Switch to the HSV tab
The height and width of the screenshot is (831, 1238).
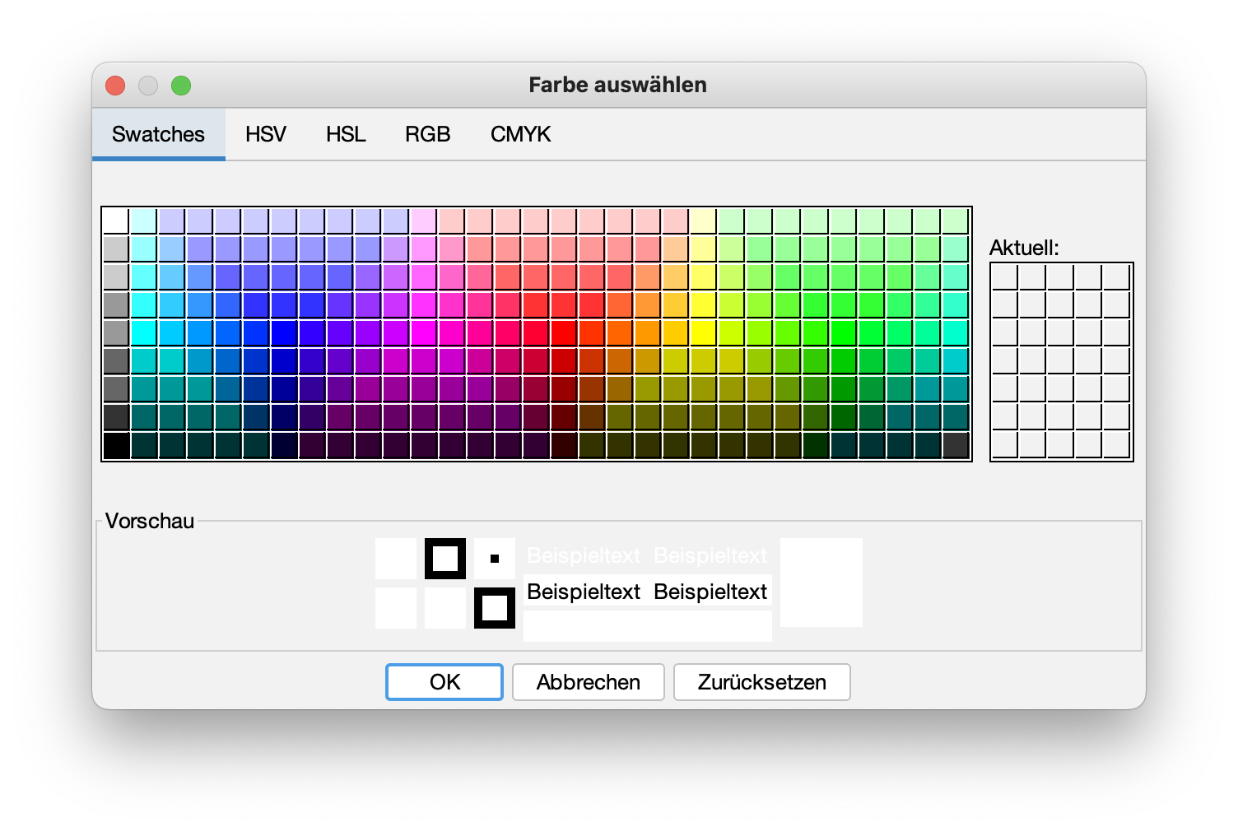[265, 134]
